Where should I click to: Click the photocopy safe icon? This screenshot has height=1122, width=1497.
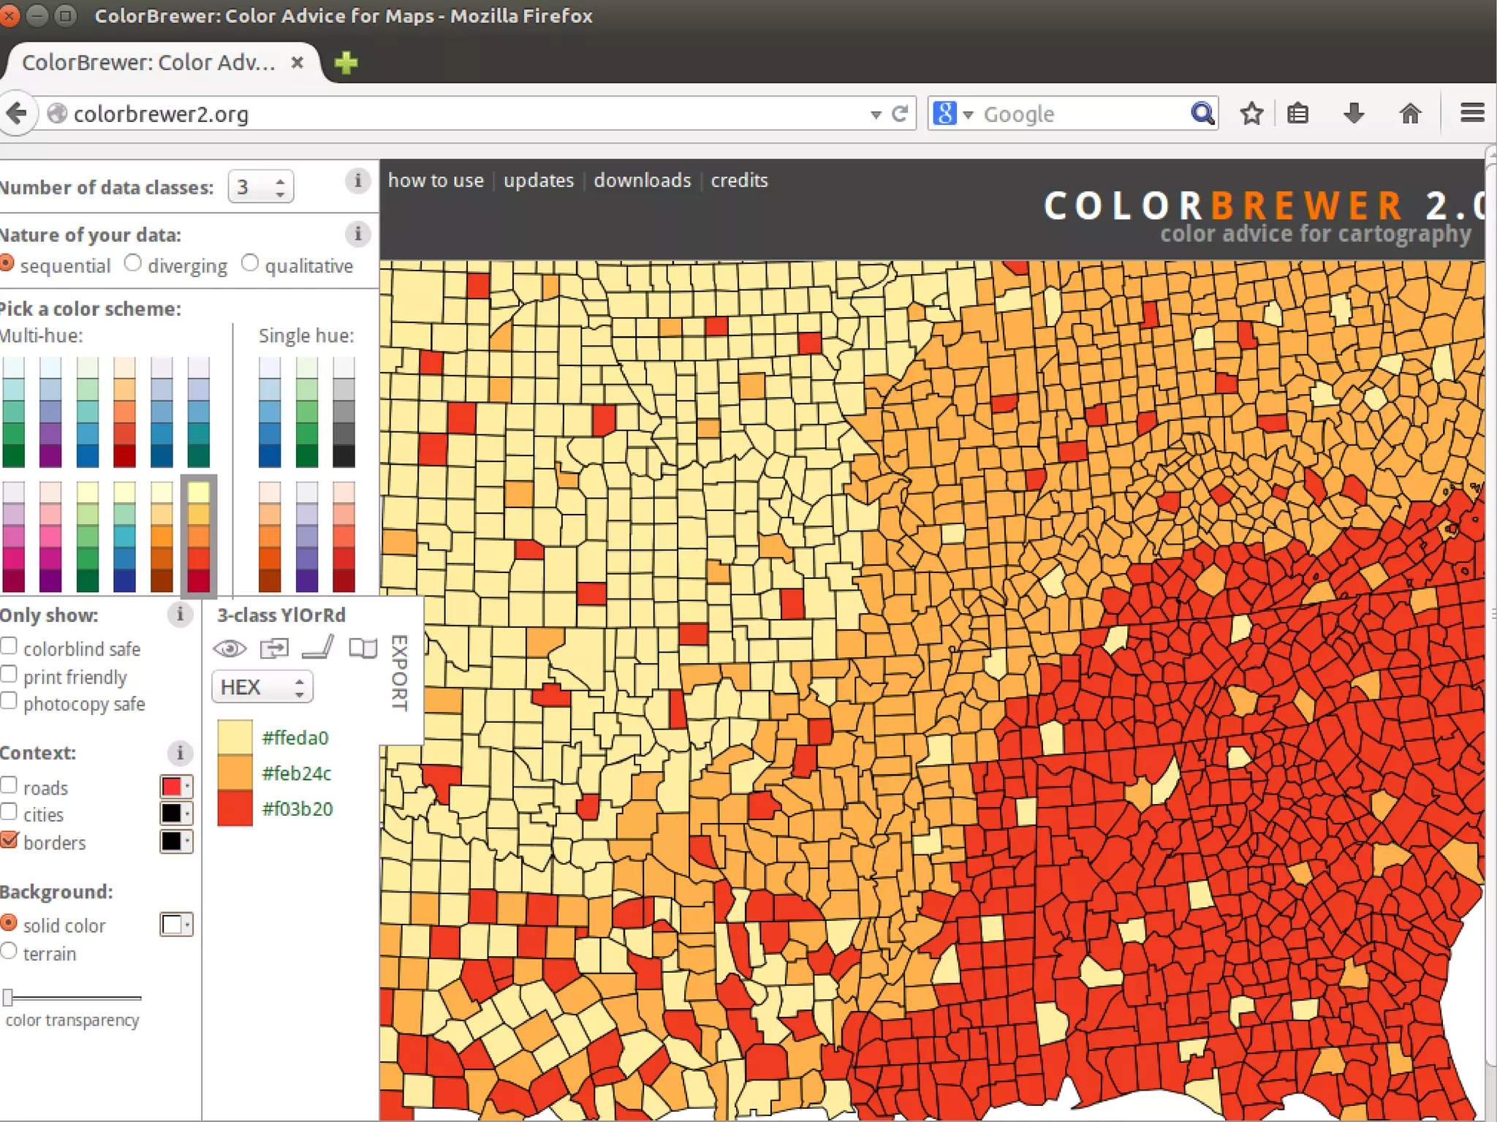(x=363, y=648)
